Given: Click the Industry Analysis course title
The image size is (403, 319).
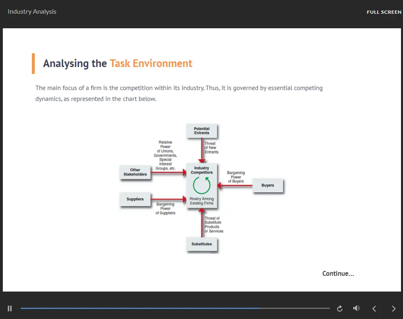Looking at the screenshot, I should point(32,12).
